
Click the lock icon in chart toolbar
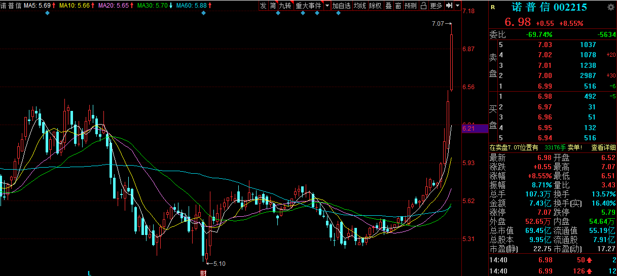click(x=423, y=6)
